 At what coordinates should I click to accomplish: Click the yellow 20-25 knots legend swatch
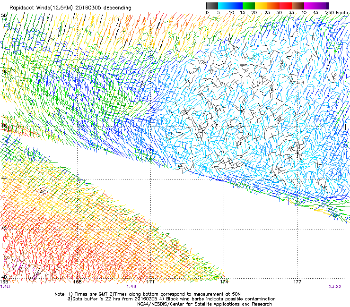[x=261, y=6]
